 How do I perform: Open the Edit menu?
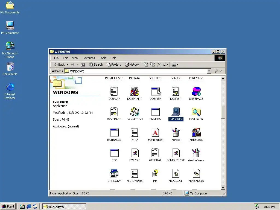point(65,58)
